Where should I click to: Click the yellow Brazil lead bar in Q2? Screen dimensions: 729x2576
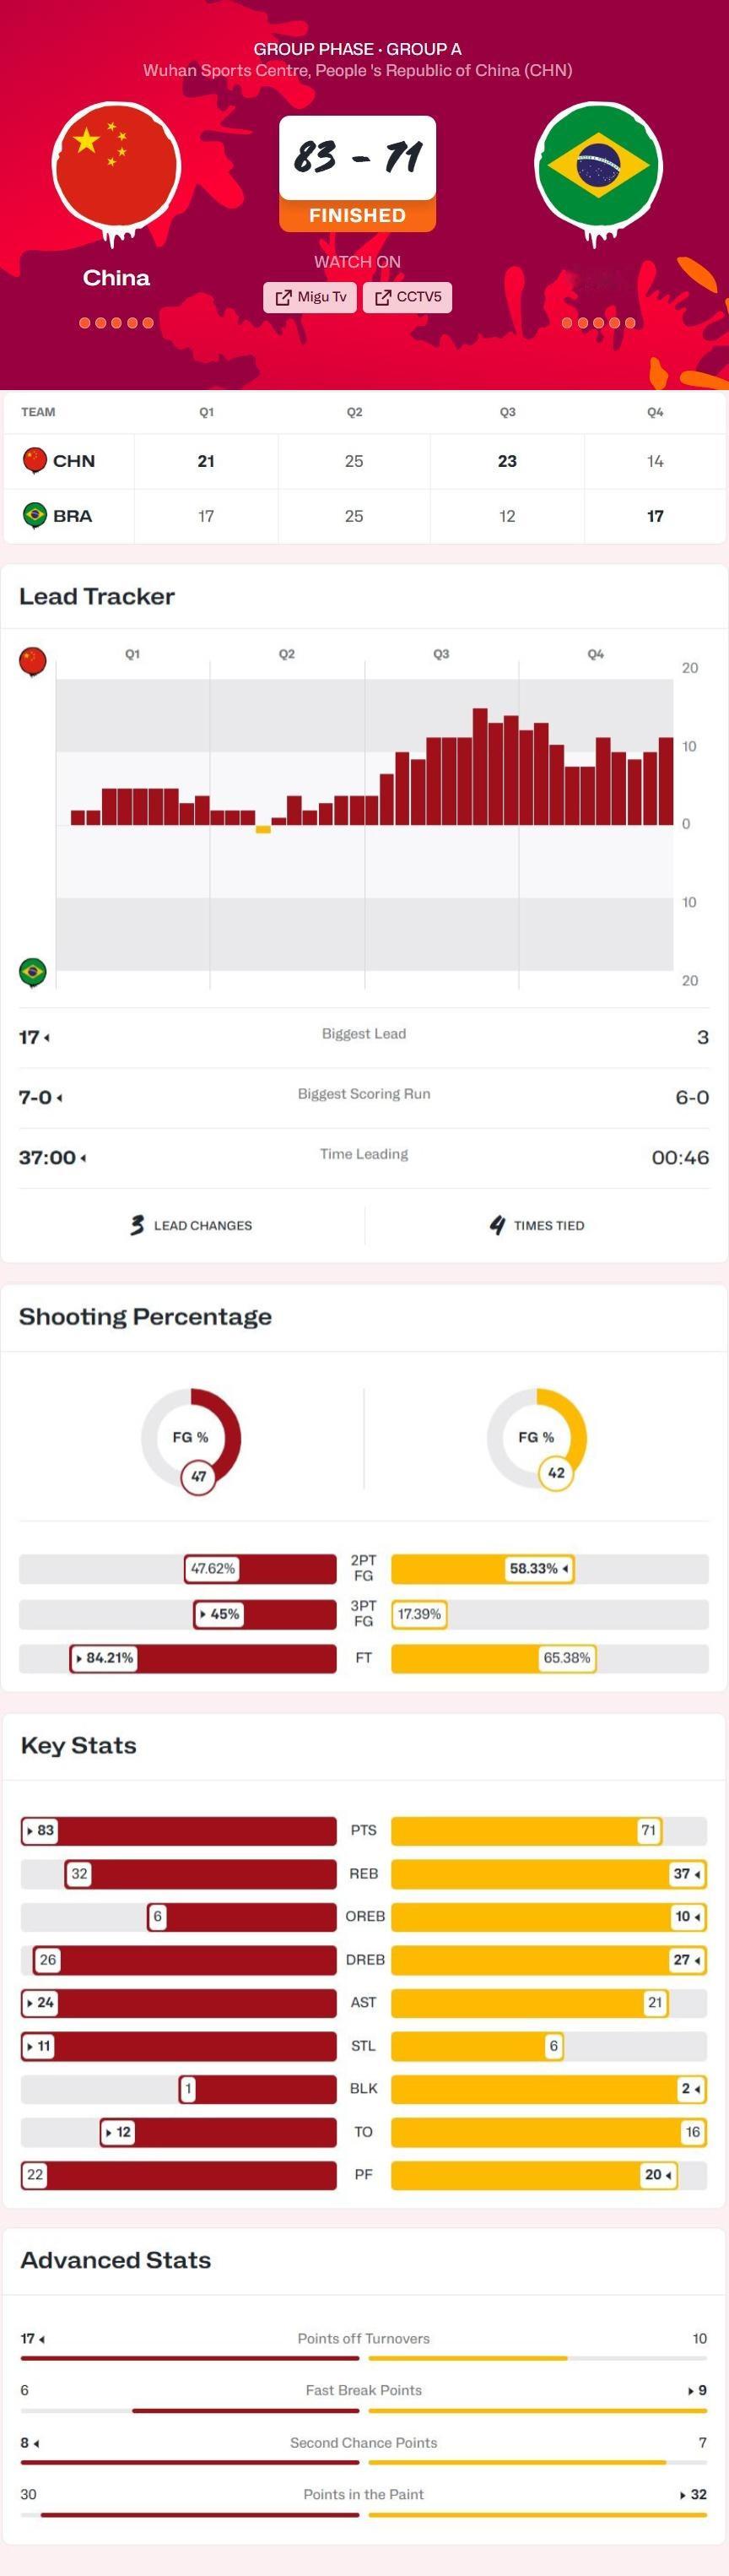(x=263, y=829)
